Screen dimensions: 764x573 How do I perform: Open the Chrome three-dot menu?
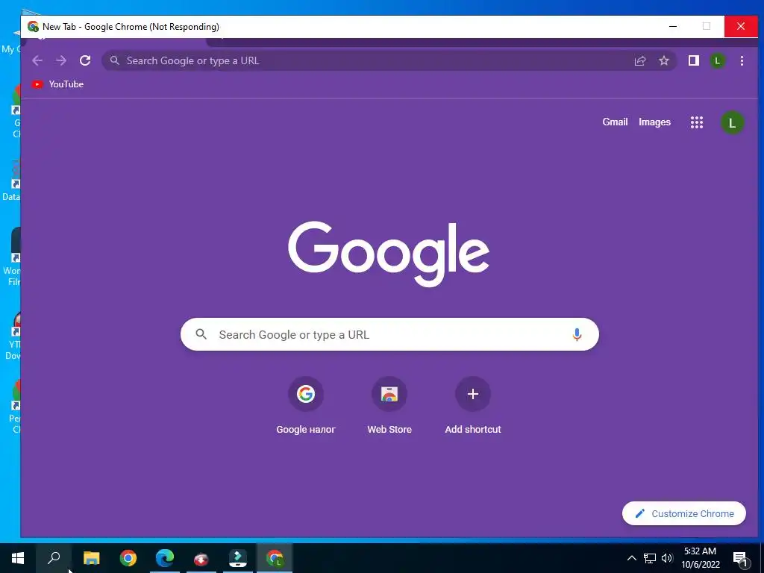click(x=742, y=60)
